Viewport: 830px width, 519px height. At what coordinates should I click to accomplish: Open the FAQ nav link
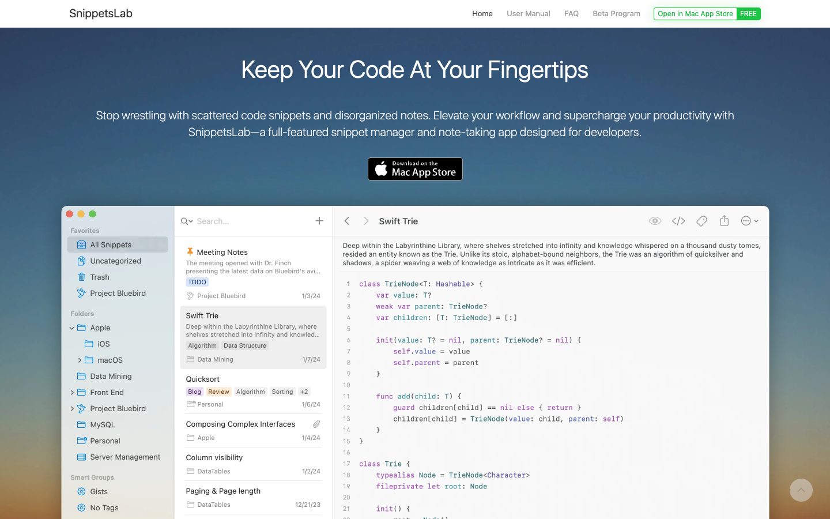point(571,13)
